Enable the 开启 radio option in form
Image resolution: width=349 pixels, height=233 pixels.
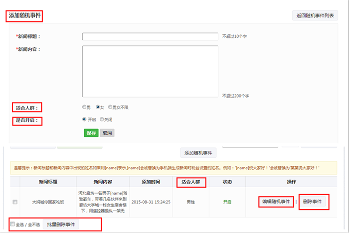84,119
